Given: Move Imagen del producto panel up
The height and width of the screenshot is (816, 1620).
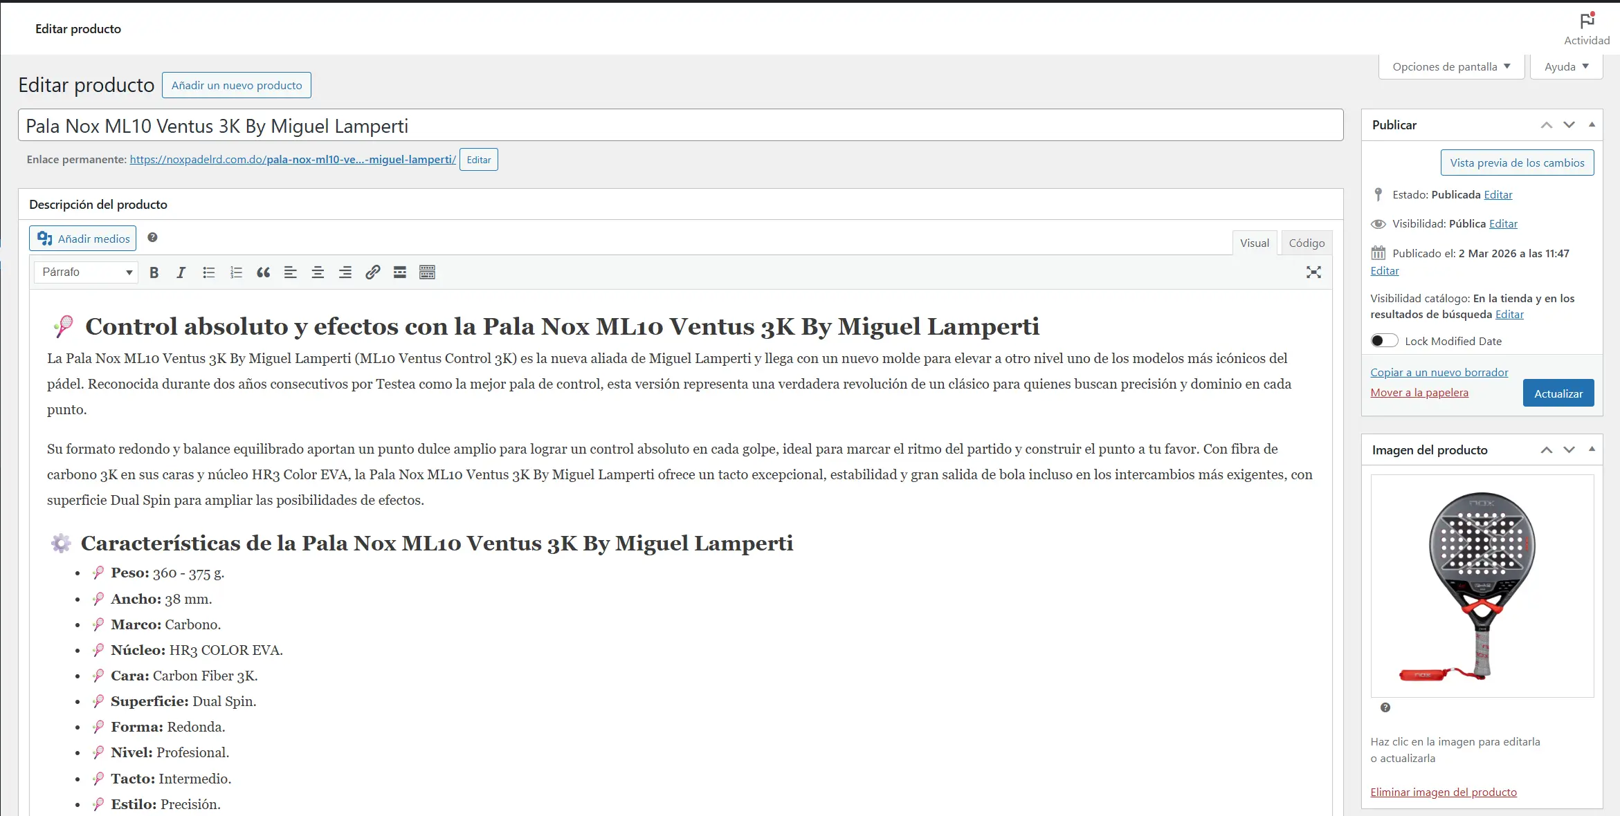Looking at the screenshot, I should [x=1547, y=450].
